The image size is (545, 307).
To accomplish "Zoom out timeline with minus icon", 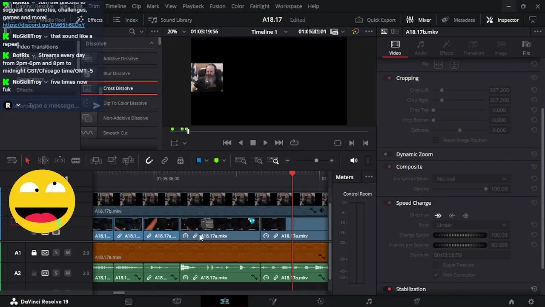I will 287,160.
